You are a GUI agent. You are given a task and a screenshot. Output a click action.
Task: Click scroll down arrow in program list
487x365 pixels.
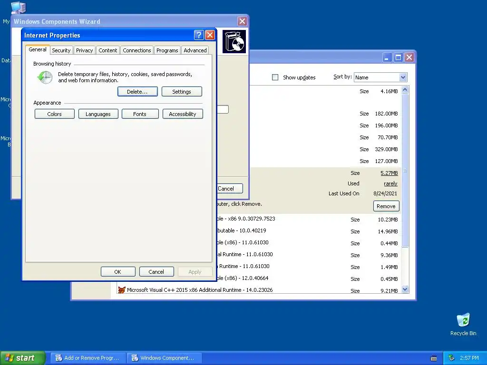[405, 289]
